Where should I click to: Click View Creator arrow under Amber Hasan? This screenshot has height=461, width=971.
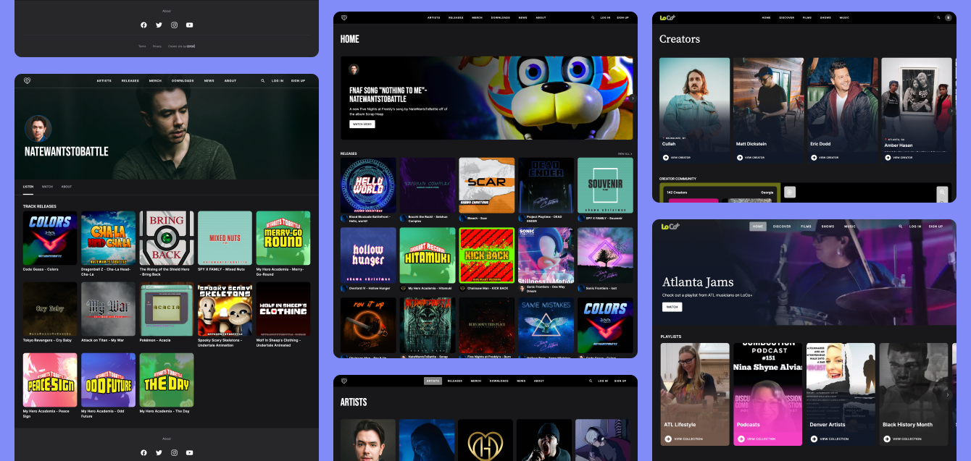(x=888, y=157)
